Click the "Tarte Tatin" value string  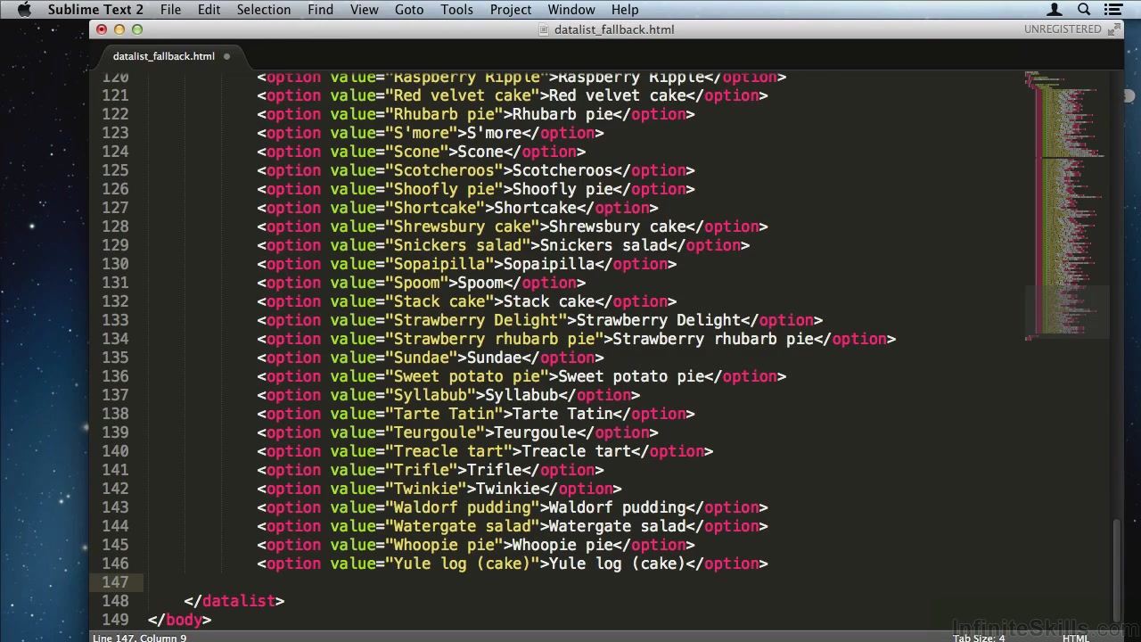[x=444, y=414]
